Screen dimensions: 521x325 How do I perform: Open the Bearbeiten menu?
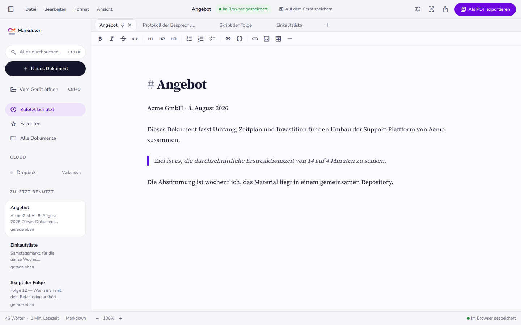tap(55, 9)
